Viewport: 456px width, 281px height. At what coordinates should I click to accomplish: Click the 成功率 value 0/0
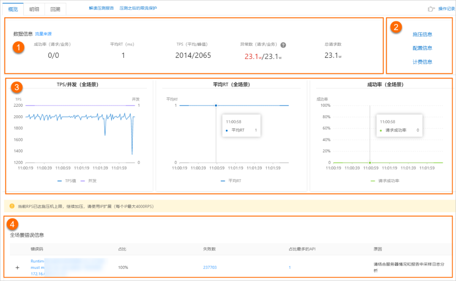[54, 55]
